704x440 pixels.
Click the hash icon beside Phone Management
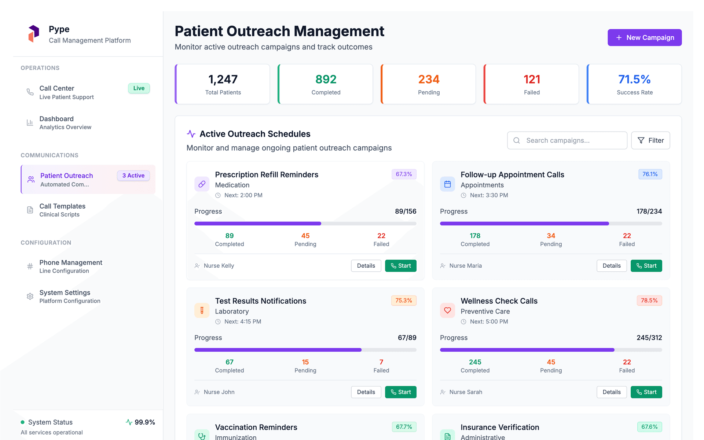[x=30, y=266]
